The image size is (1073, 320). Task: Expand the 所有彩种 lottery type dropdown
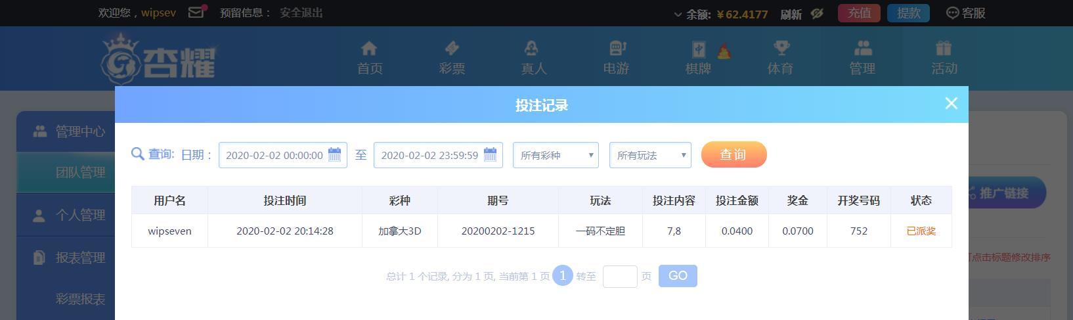pyautogui.click(x=556, y=155)
